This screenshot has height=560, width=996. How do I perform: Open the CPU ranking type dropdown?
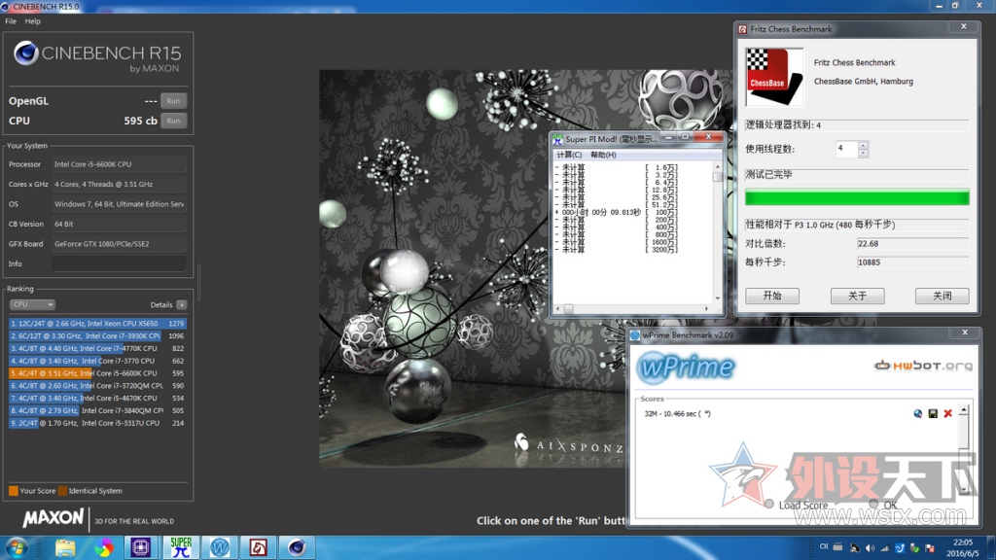click(x=32, y=304)
